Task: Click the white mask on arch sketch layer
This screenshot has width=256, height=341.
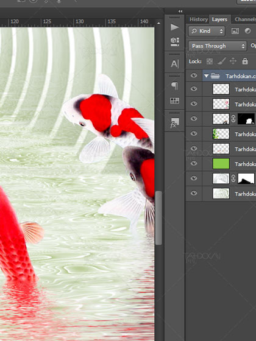Action: tap(246, 178)
